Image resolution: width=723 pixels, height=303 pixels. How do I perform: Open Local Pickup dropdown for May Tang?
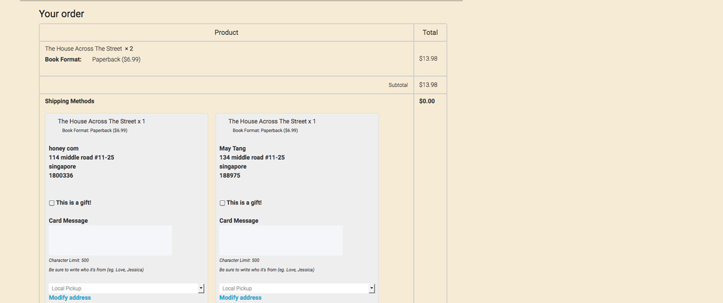click(x=297, y=289)
